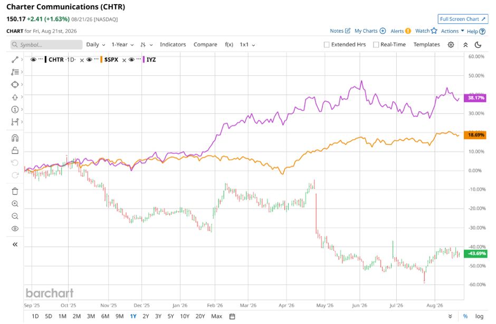The height and width of the screenshot is (324, 496).
Task: Choose the arrow marker tool
Action: click(x=15, y=97)
